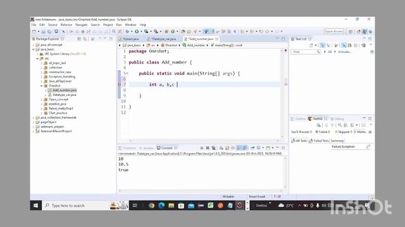Select the Summary tab in TestNG
The height and width of the screenshot is (227, 405).
[x=337, y=141]
